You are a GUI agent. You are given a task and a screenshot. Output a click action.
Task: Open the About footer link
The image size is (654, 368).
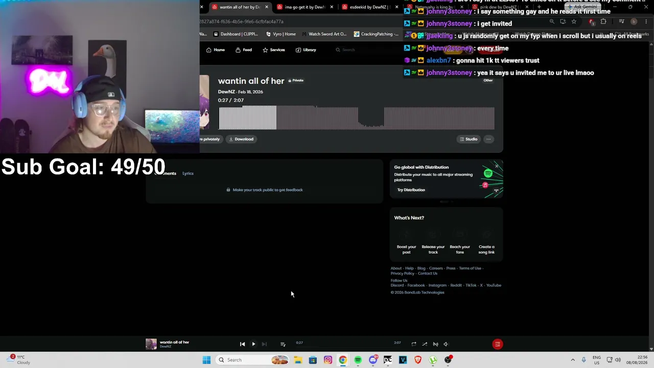click(x=396, y=268)
